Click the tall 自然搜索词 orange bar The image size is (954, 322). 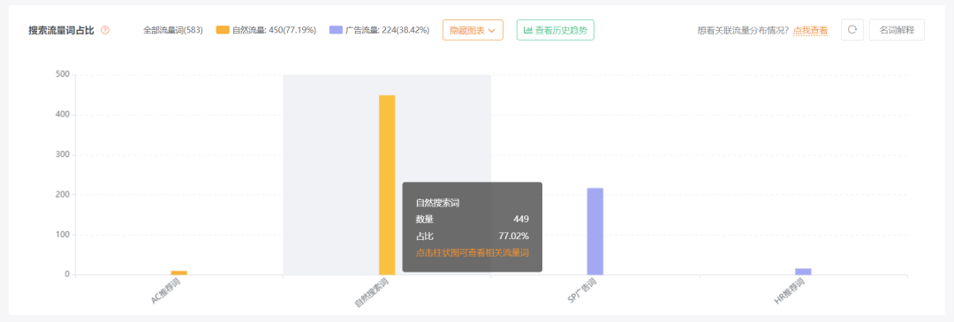387,184
